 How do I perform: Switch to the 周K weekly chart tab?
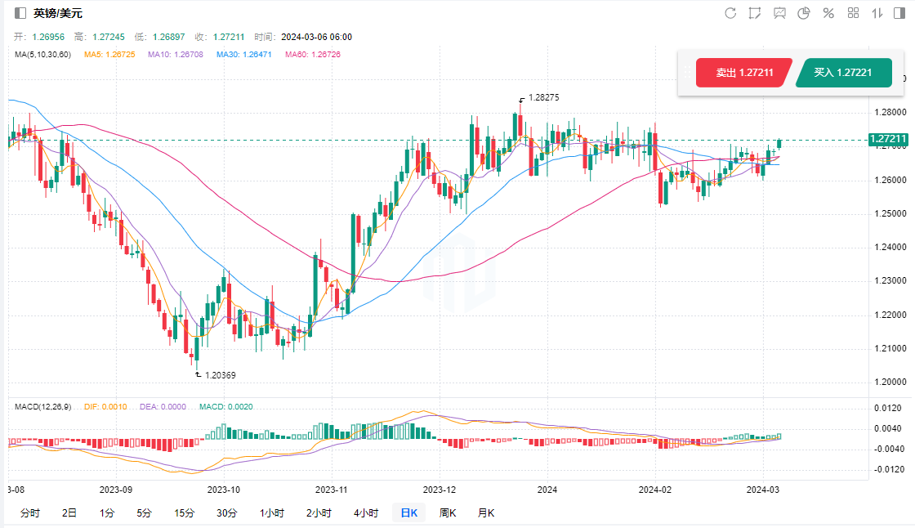click(448, 513)
